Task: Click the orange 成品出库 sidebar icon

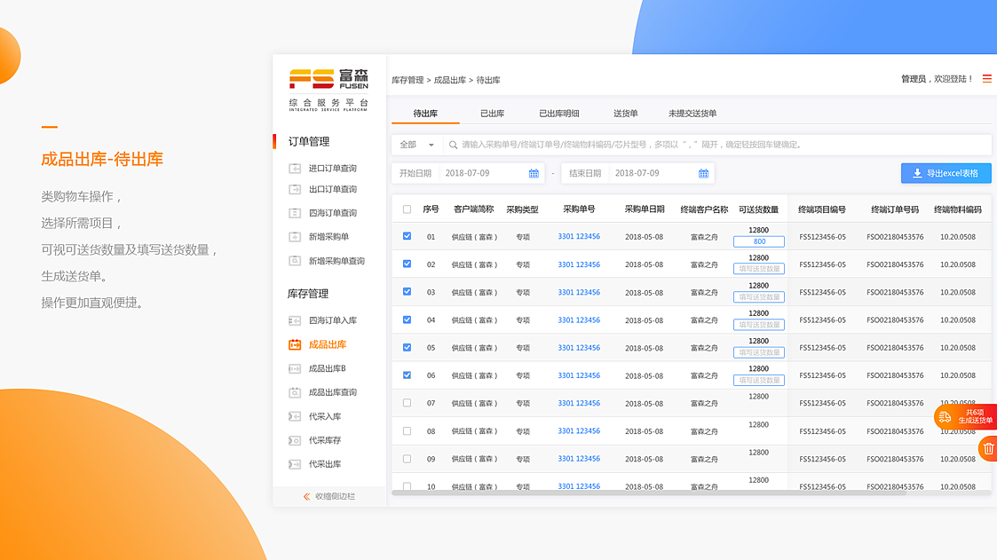Action: (295, 344)
